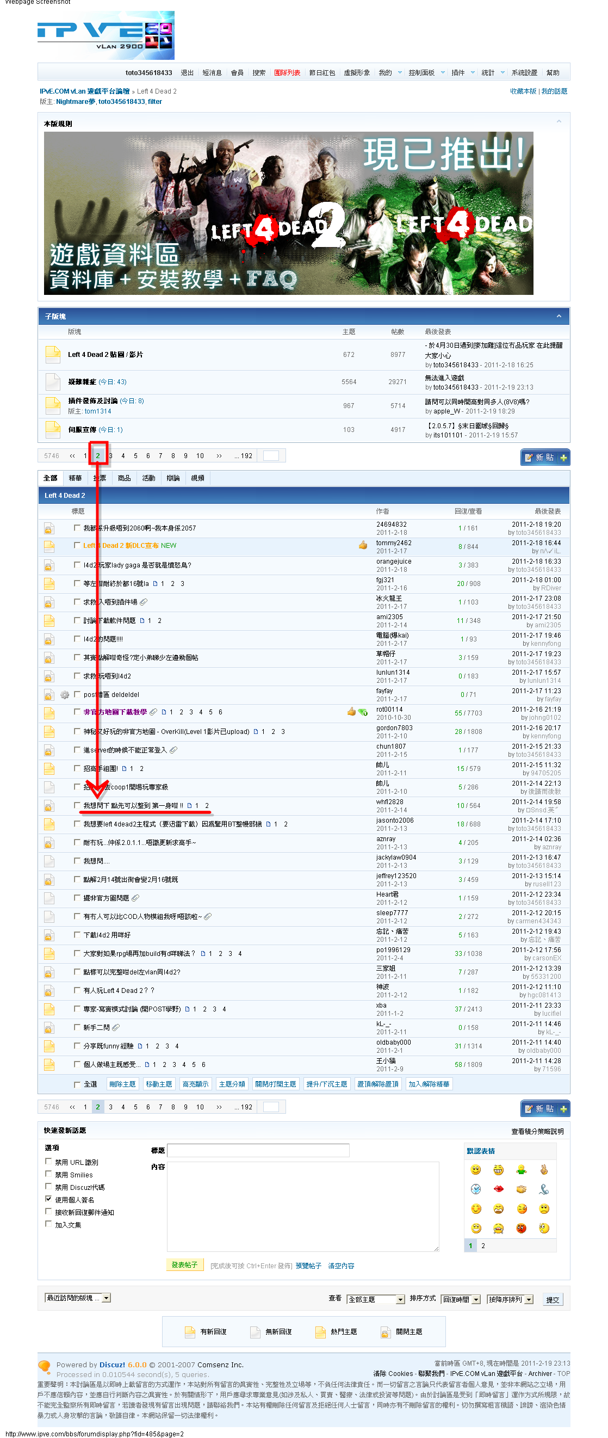Tick the 加入文集 checkbox
The image size is (608, 1438).
click(48, 1224)
